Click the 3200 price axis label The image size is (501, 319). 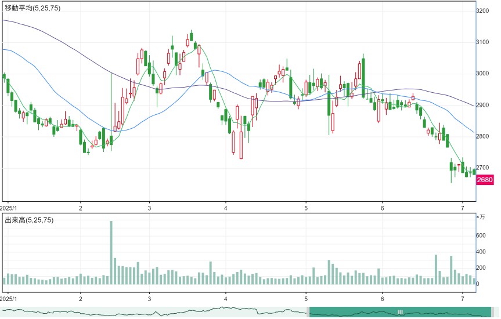pos(482,11)
